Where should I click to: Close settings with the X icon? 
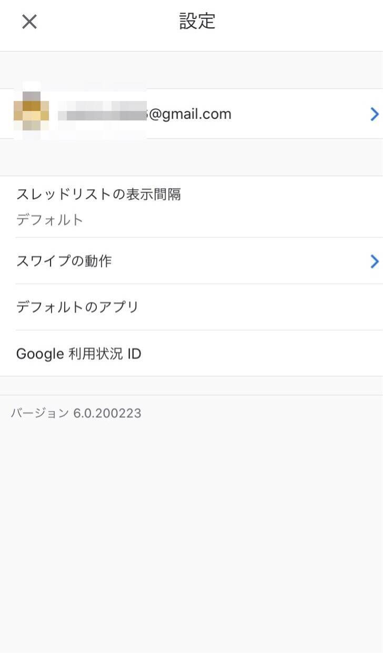point(29,22)
